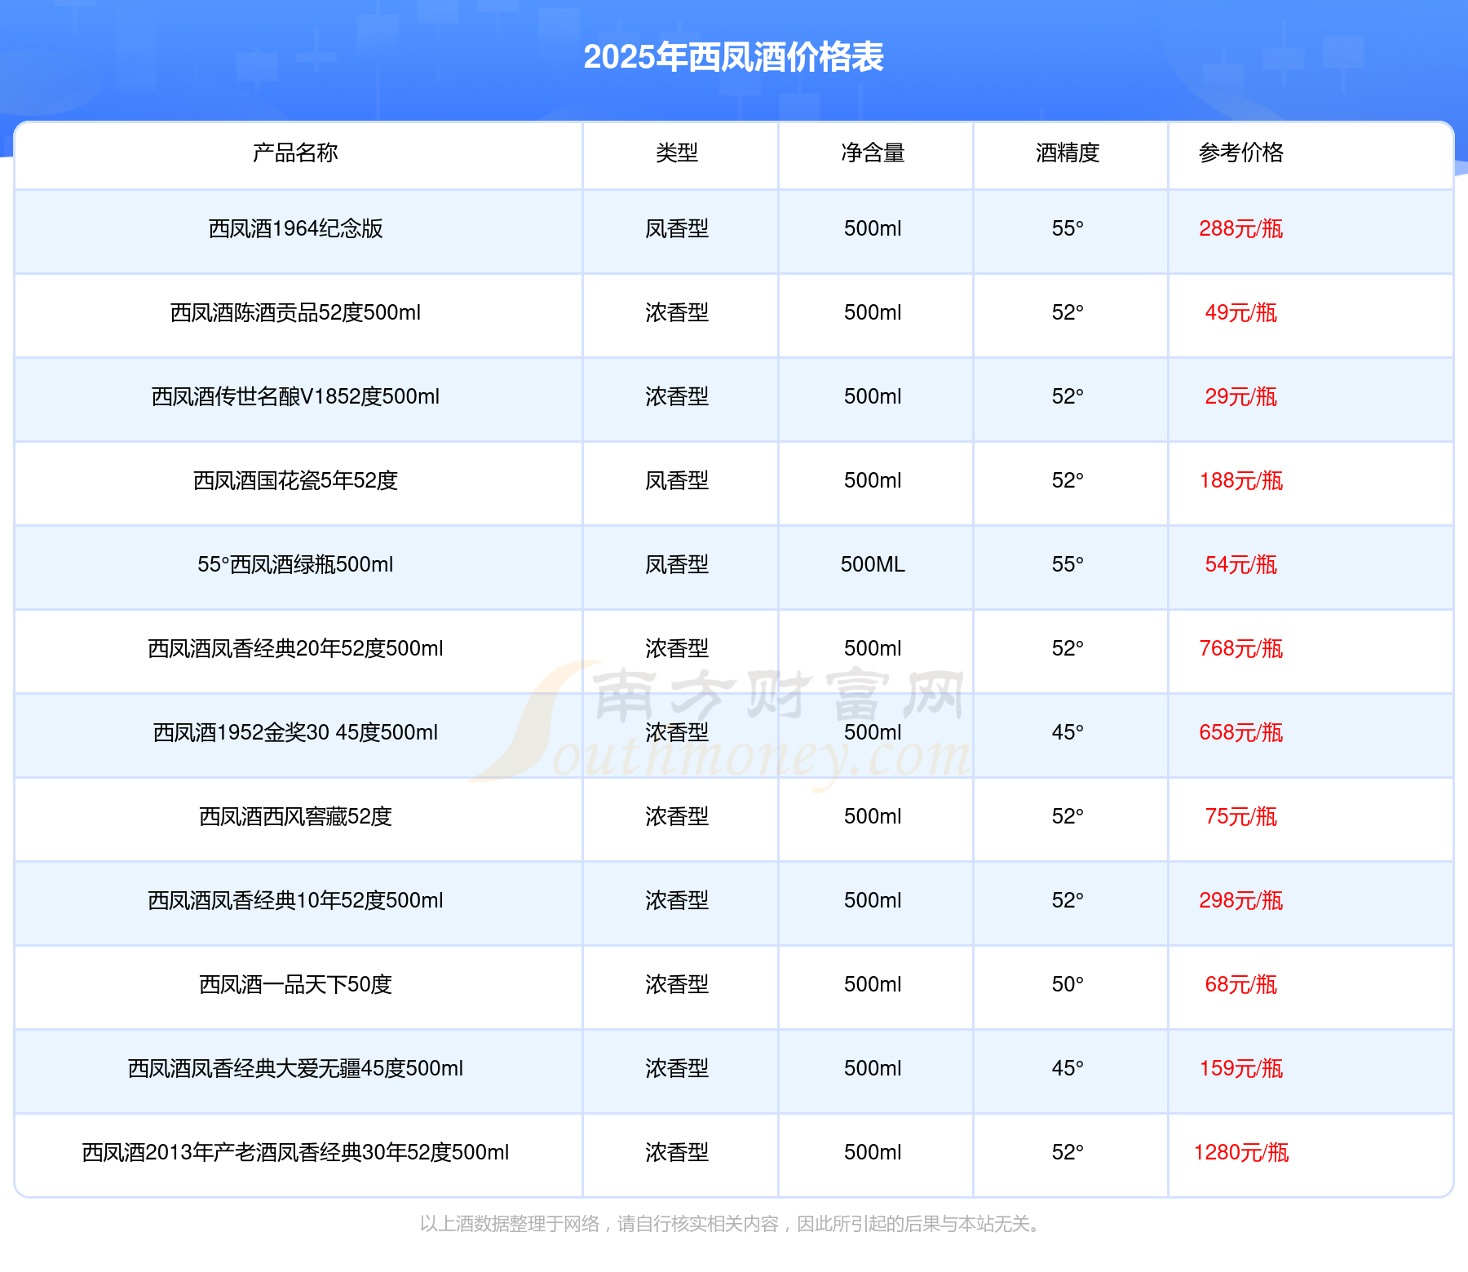1468x1272 pixels.
Task: Click the 288元/瓶 price
Action: (1241, 228)
